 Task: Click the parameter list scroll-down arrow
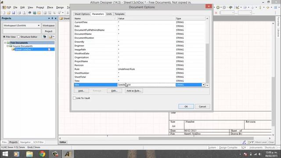207,85
